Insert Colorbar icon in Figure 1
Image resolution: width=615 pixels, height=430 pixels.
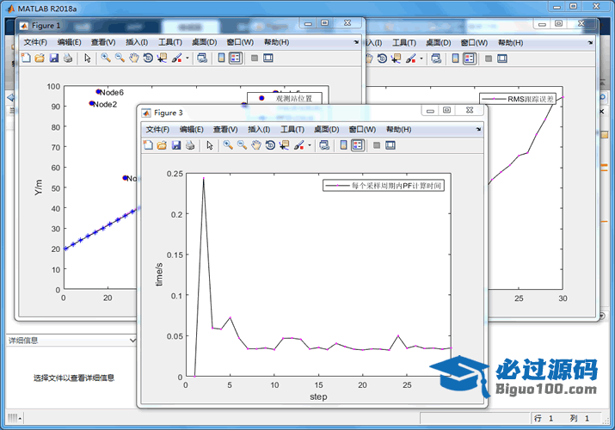click(x=221, y=58)
